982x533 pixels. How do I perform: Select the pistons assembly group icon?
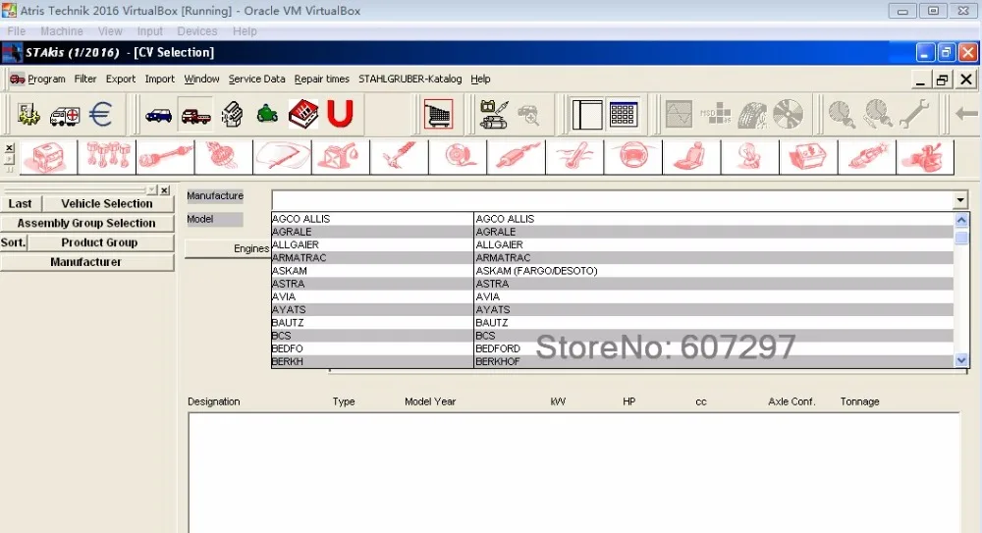tap(106, 157)
